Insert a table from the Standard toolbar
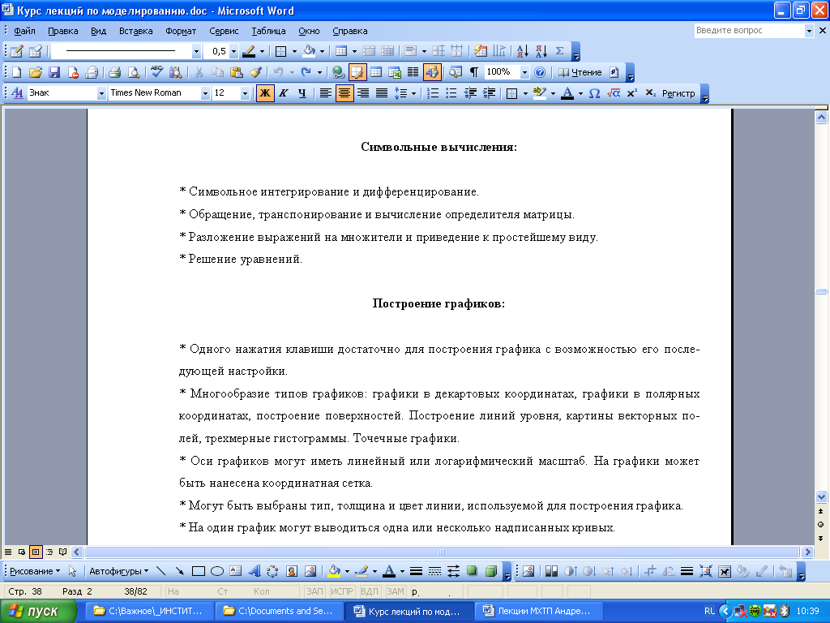The image size is (830, 623). (x=376, y=72)
